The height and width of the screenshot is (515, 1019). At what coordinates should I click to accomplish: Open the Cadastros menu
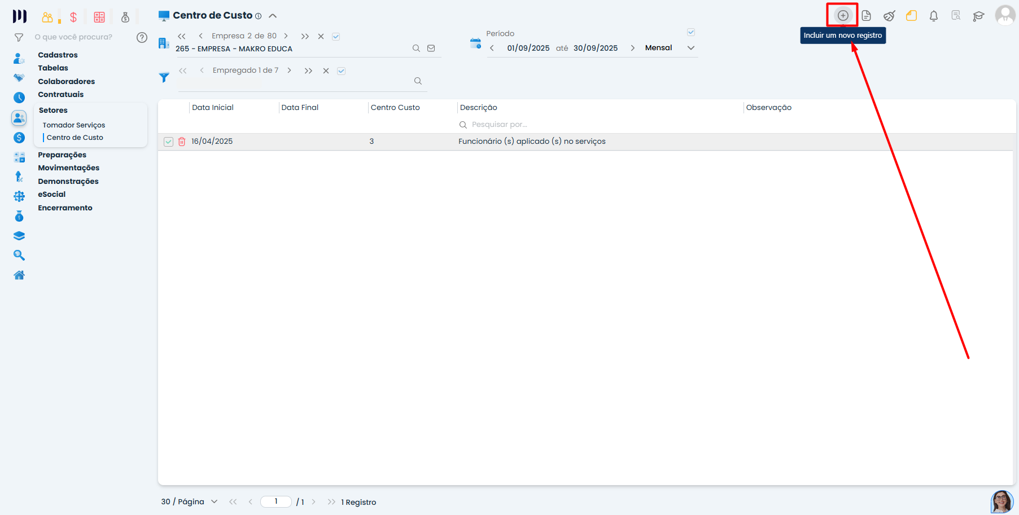pos(58,55)
